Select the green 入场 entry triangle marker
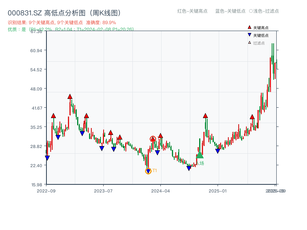This screenshot has width=307, height=230. pyautogui.click(x=200, y=155)
